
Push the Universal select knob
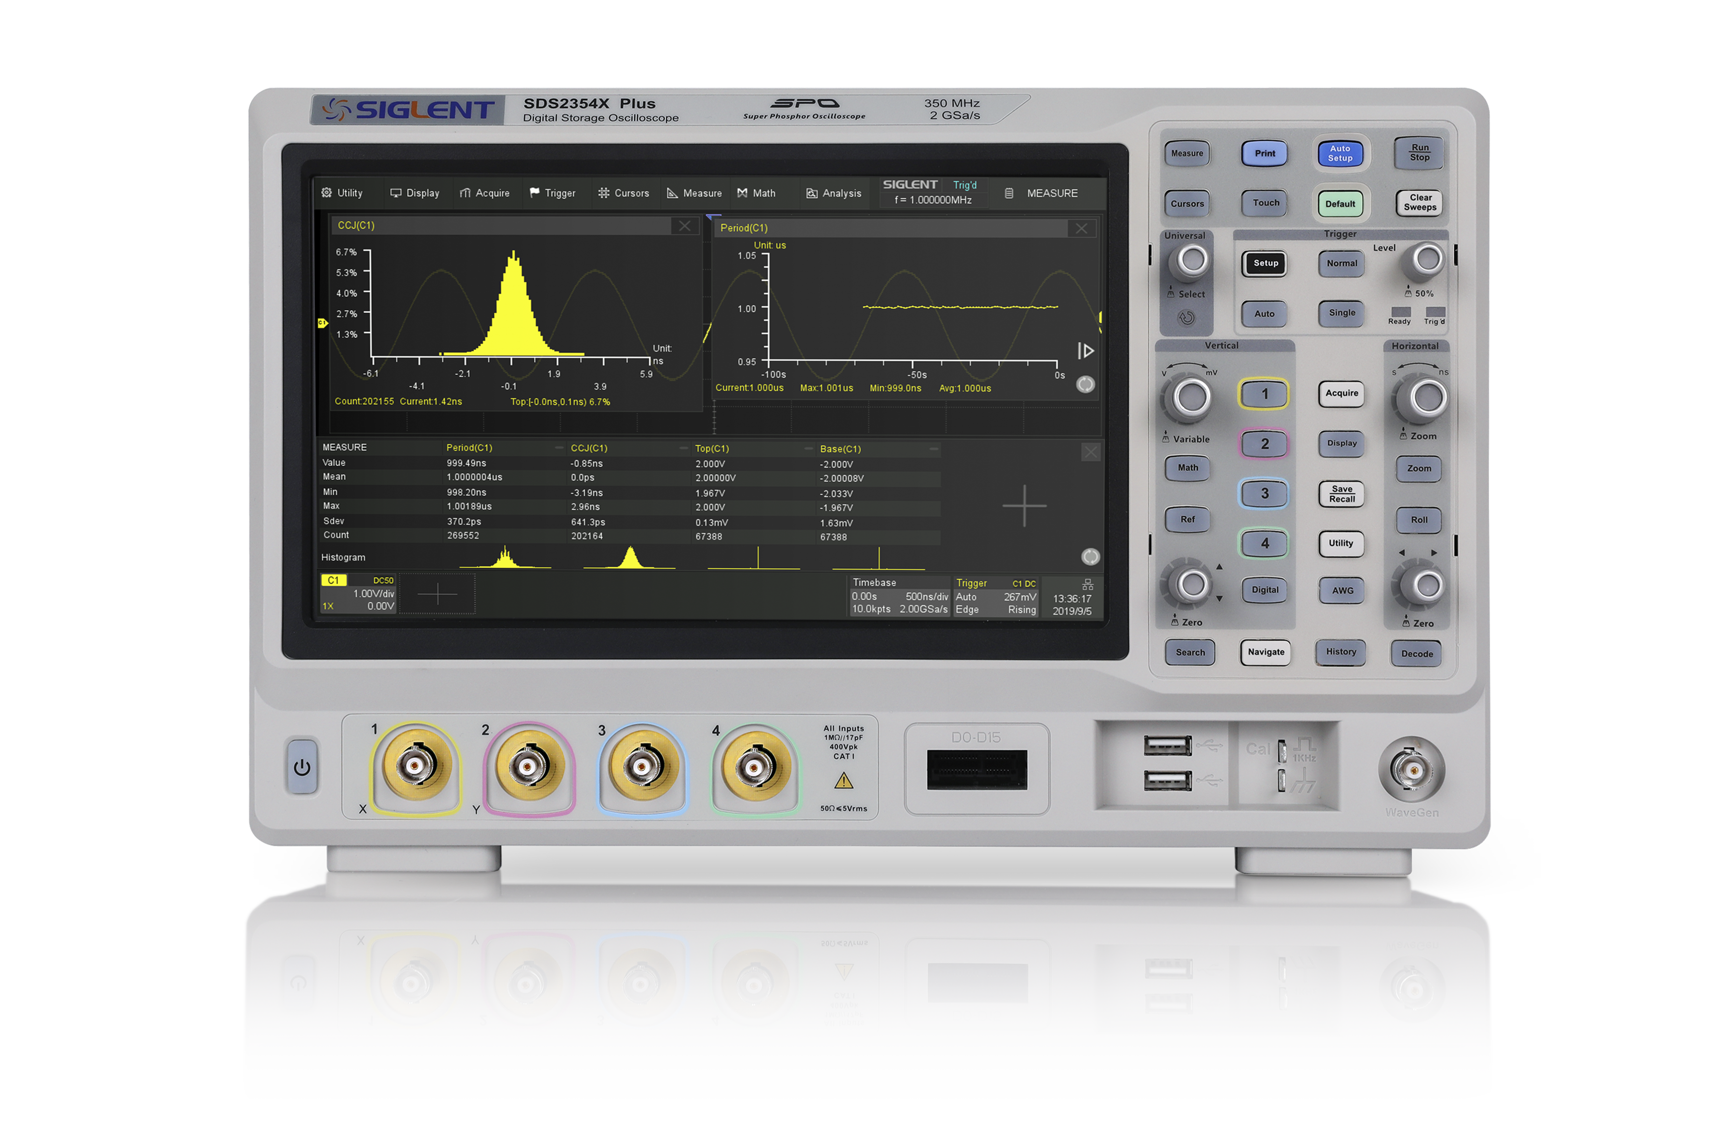pos(1191,260)
